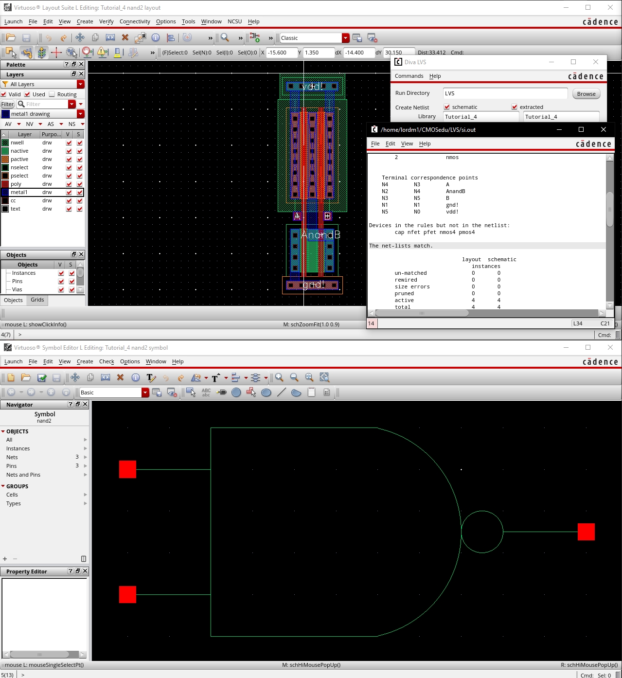Open the Classic workspace dropdown
Screen dimensions: 622x678
pos(345,38)
